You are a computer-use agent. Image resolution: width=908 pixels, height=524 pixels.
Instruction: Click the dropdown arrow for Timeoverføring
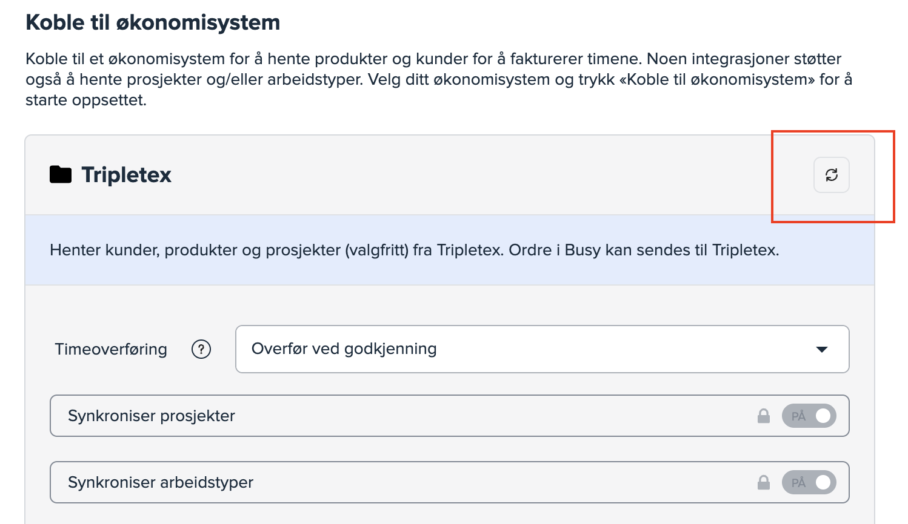point(822,349)
